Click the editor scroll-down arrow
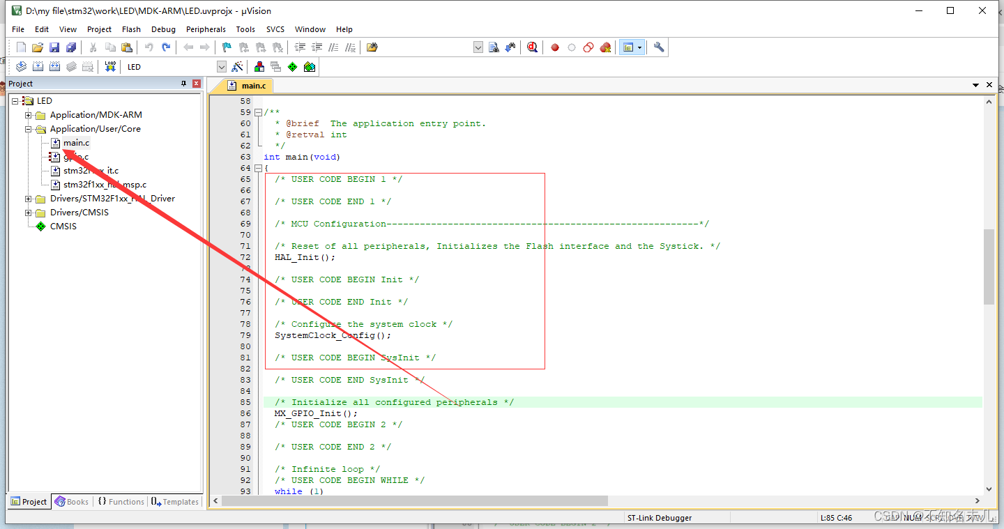The width and height of the screenshot is (1004, 529). point(989,489)
